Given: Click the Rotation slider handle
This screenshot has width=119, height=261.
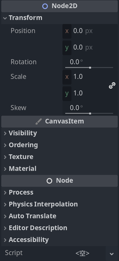Looking at the screenshot, I should click(x=90, y=68).
